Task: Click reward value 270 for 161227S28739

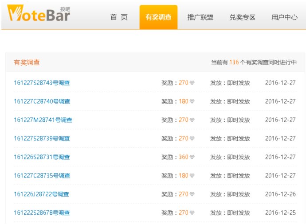Action: coord(184,139)
